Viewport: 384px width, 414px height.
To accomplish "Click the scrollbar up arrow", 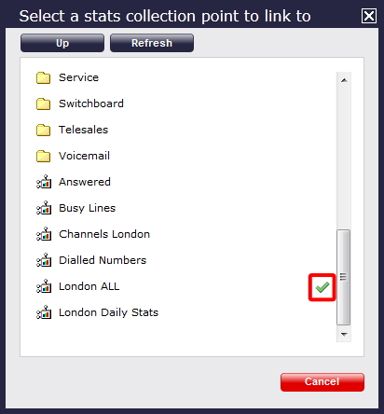I will (x=344, y=80).
